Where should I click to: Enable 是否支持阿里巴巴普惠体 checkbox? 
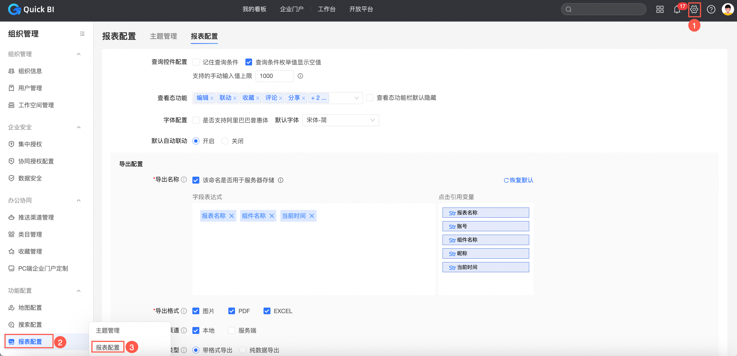coord(196,120)
